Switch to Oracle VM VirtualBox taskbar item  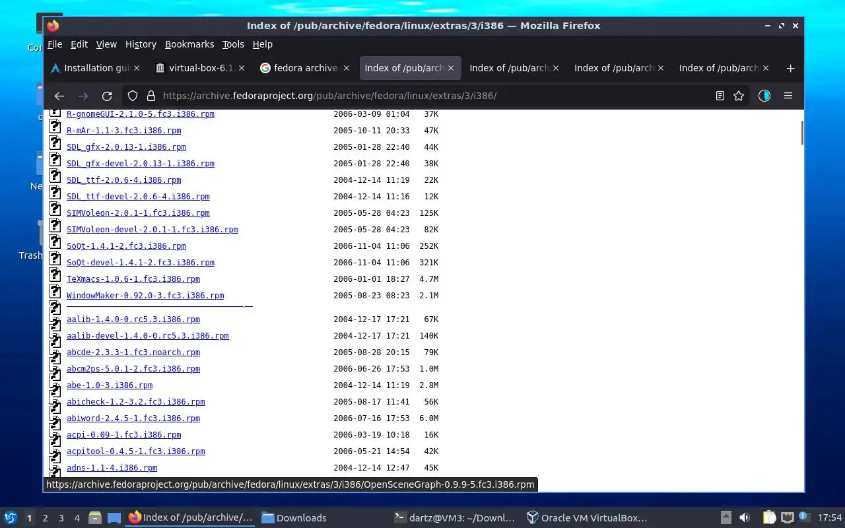pos(587,518)
